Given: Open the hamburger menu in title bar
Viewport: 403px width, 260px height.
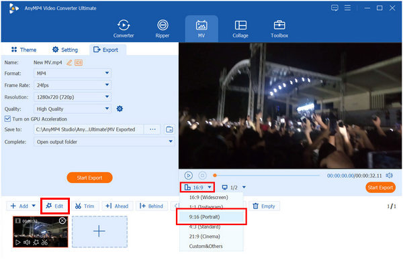Looking at the screenshot, I should tap(347, 8).
